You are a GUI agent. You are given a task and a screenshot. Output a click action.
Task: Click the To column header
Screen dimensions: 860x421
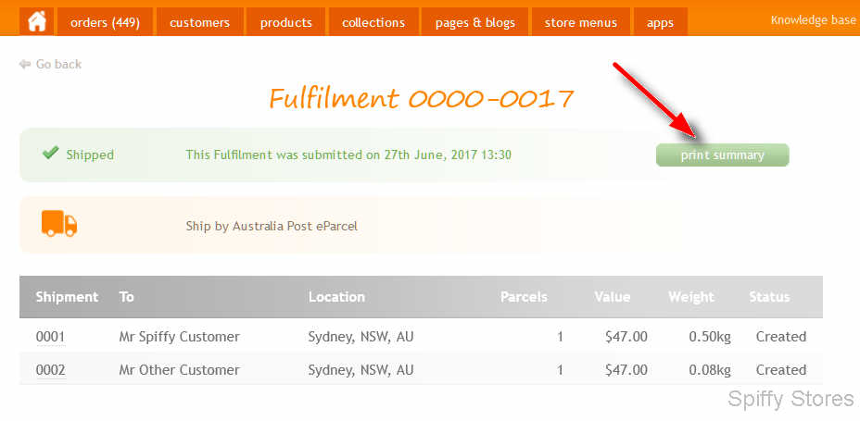[127, 297]
